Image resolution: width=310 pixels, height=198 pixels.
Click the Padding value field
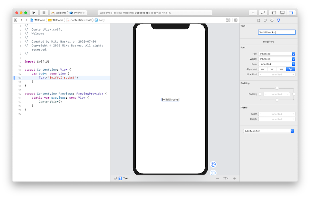click(x=276, y=94)
